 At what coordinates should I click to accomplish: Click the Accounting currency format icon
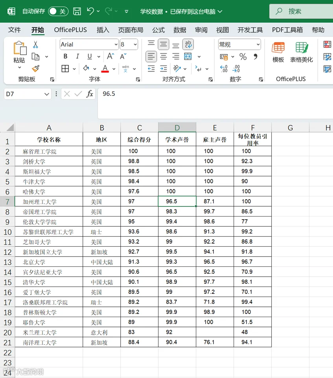click(224, 57)
